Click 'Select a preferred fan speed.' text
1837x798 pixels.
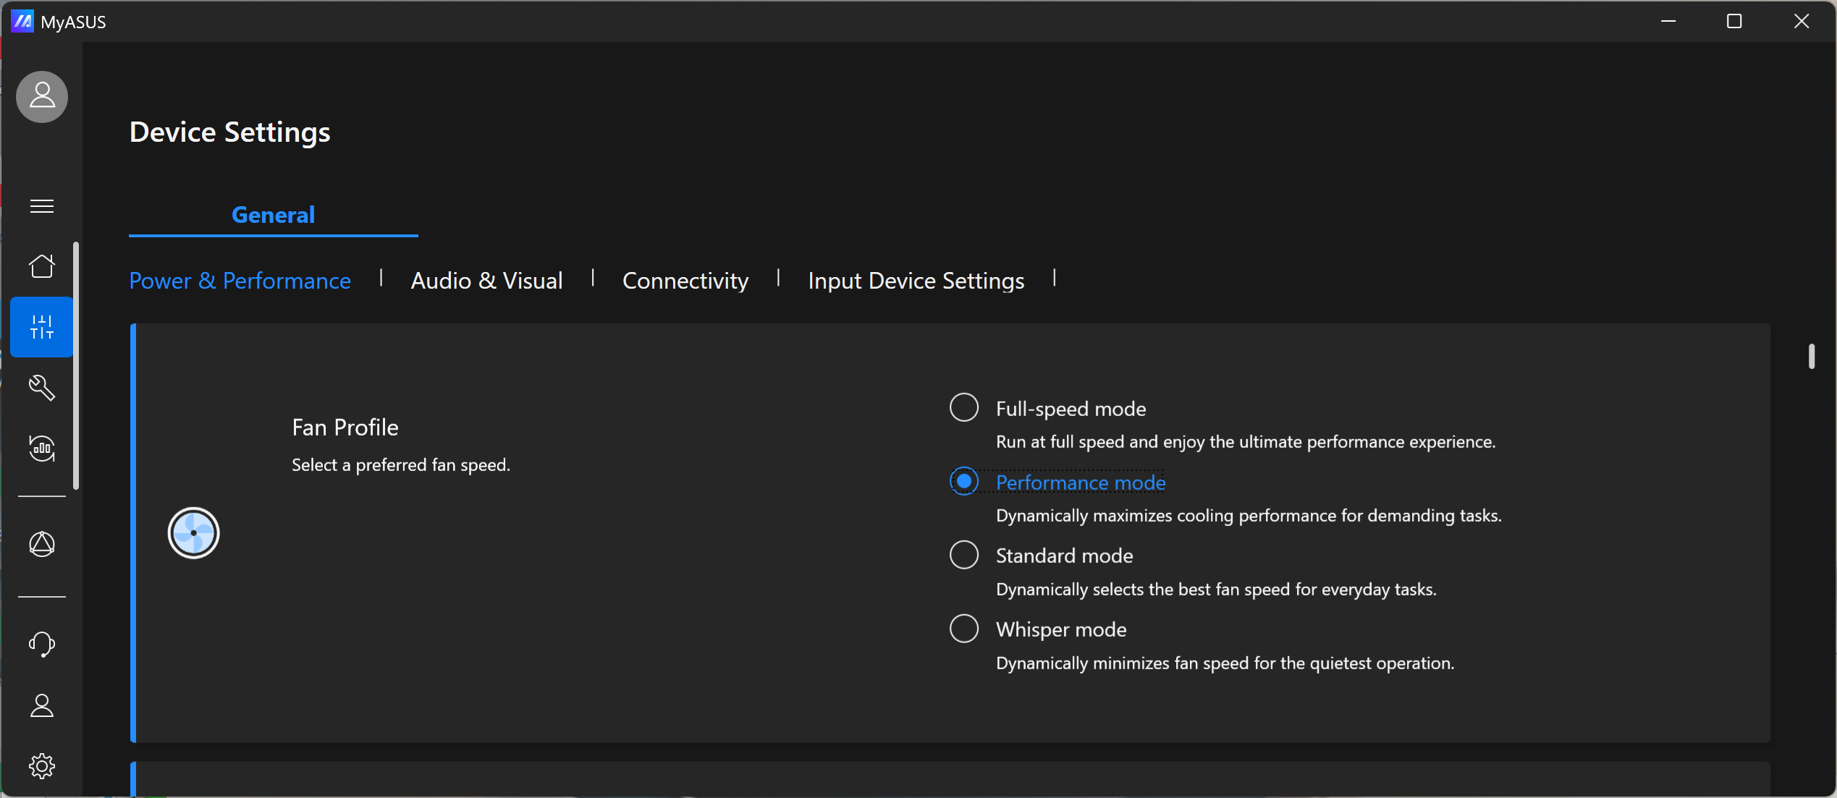401,465
